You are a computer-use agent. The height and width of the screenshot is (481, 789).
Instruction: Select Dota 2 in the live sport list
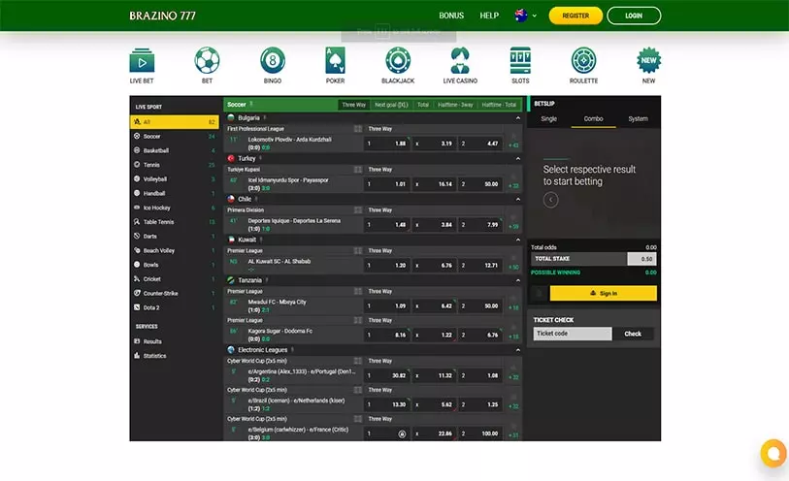(x=174, y=307)
